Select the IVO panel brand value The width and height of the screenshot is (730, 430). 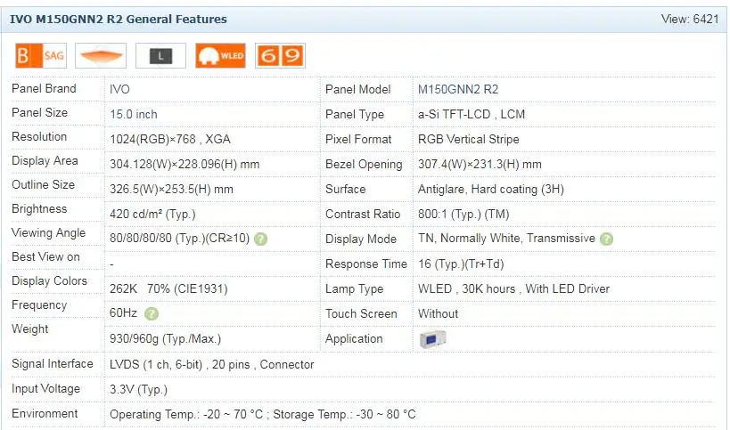119,89
